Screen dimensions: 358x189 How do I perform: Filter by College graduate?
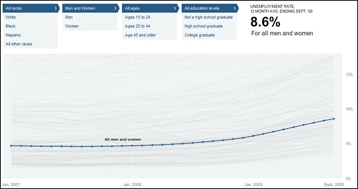tap(209, 35)
